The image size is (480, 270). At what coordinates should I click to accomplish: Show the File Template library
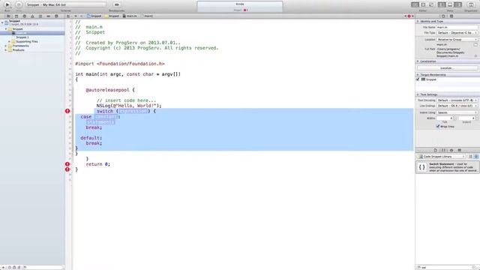(435, 150)
